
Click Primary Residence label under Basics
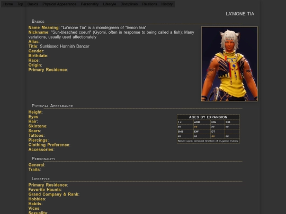[x=48, y=70]
